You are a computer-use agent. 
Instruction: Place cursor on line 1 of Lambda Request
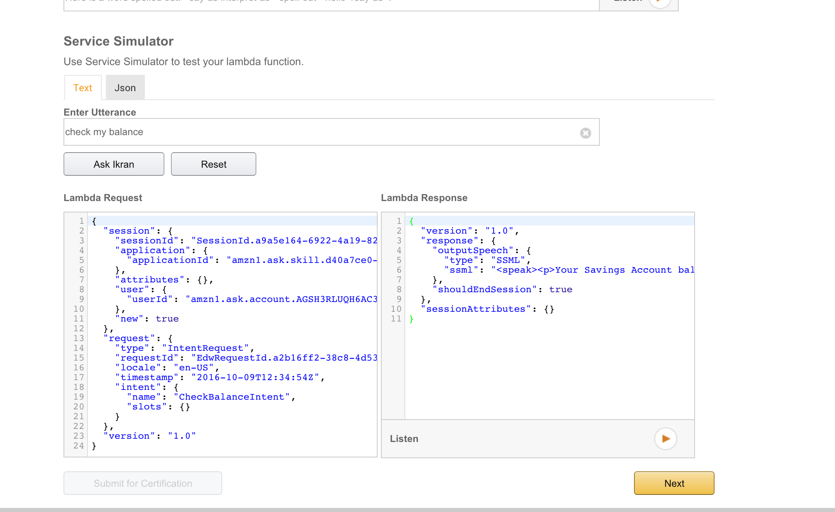[x=232, y=221]
